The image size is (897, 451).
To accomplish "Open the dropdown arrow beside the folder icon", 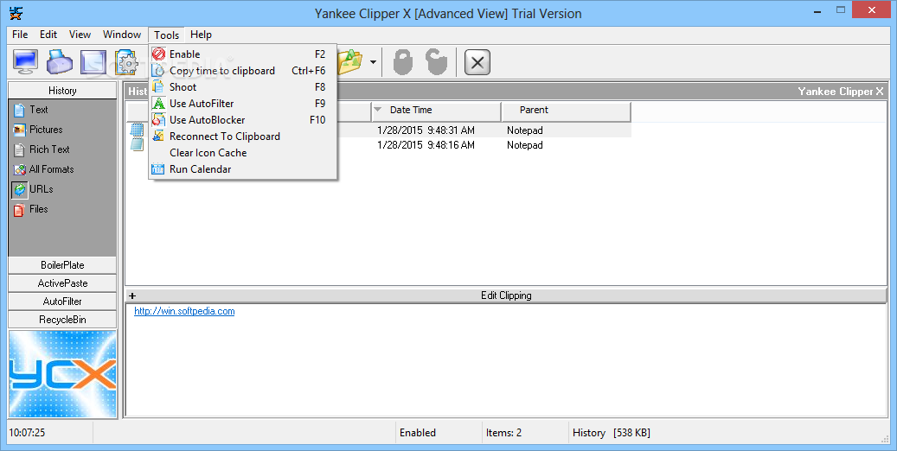I will pos(373,61).
